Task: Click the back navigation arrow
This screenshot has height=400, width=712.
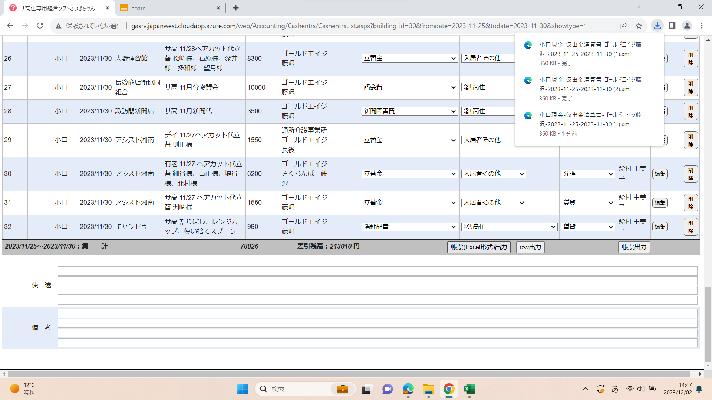Action: point(10,26)
